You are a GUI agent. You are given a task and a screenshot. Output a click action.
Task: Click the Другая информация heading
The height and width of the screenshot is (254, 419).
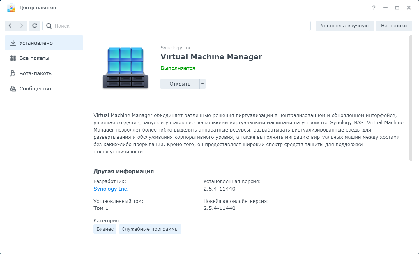click(x=124, y=171)
